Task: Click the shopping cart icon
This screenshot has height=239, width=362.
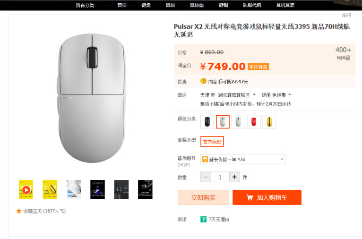Action: pos(250,197)
